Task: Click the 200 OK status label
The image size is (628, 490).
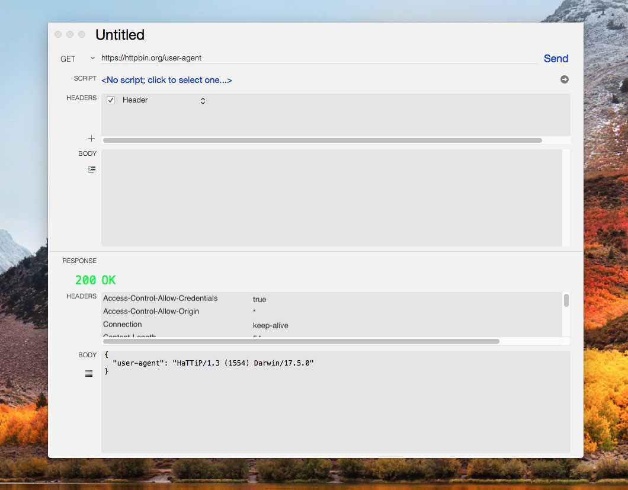Action: (x=95, y=280)
